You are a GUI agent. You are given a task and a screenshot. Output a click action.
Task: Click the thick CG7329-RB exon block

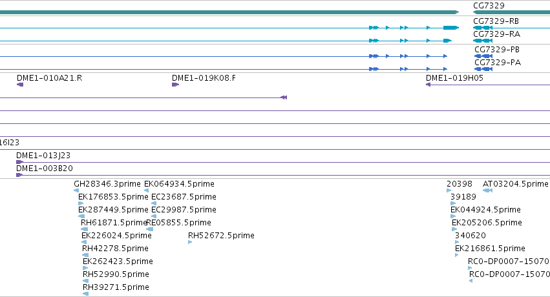click(x=450, y=28)
